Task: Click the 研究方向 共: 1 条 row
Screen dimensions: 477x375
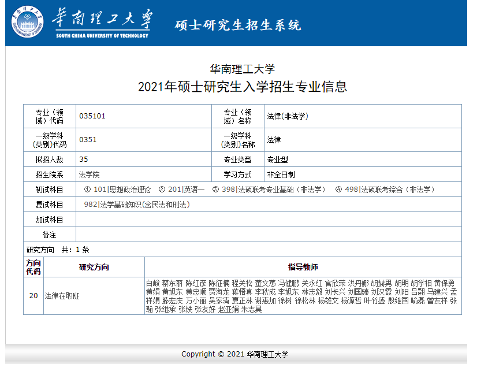Action: [243, 250]
